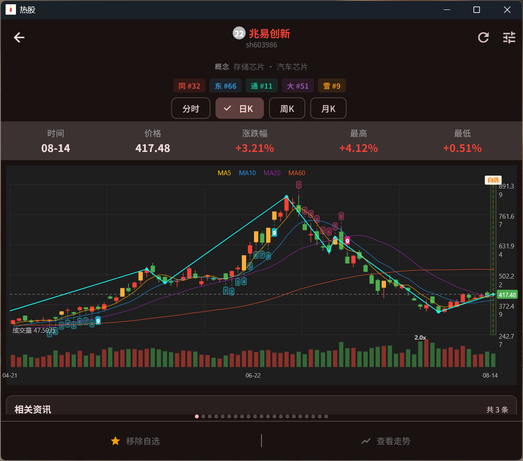
Task: Click the 04-21 date label on axis
Action: point(10,375)
